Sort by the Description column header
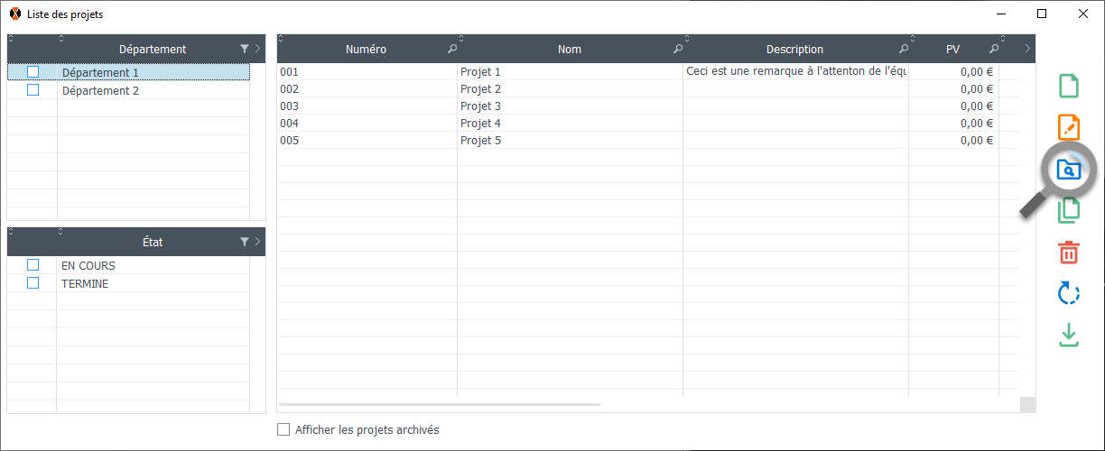Viewport: 1105px width, 451px height. pyautogui.click(x=794, y=50)
